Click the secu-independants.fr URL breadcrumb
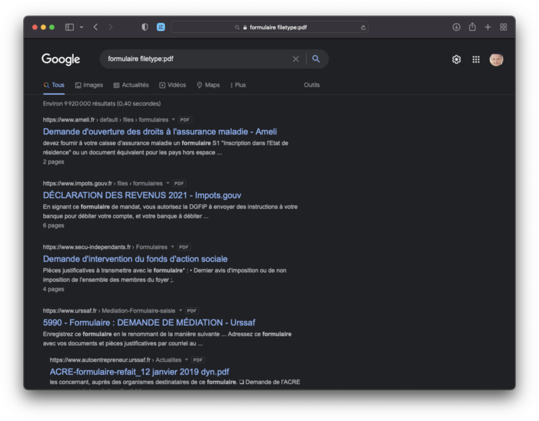This screenshot has height=421, width=539. click(105, 247)
